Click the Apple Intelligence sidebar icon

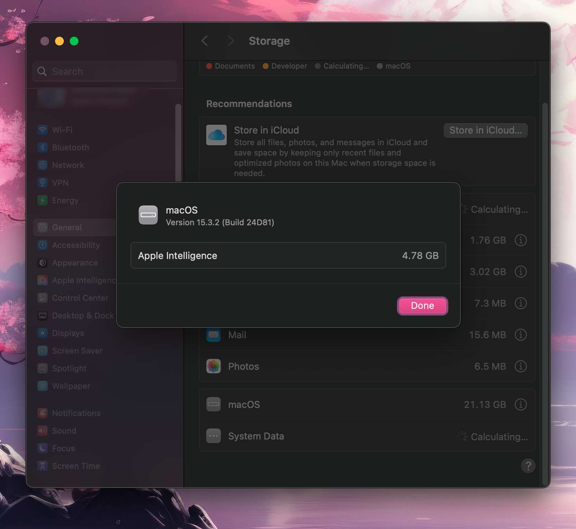[x=43, y=280]
